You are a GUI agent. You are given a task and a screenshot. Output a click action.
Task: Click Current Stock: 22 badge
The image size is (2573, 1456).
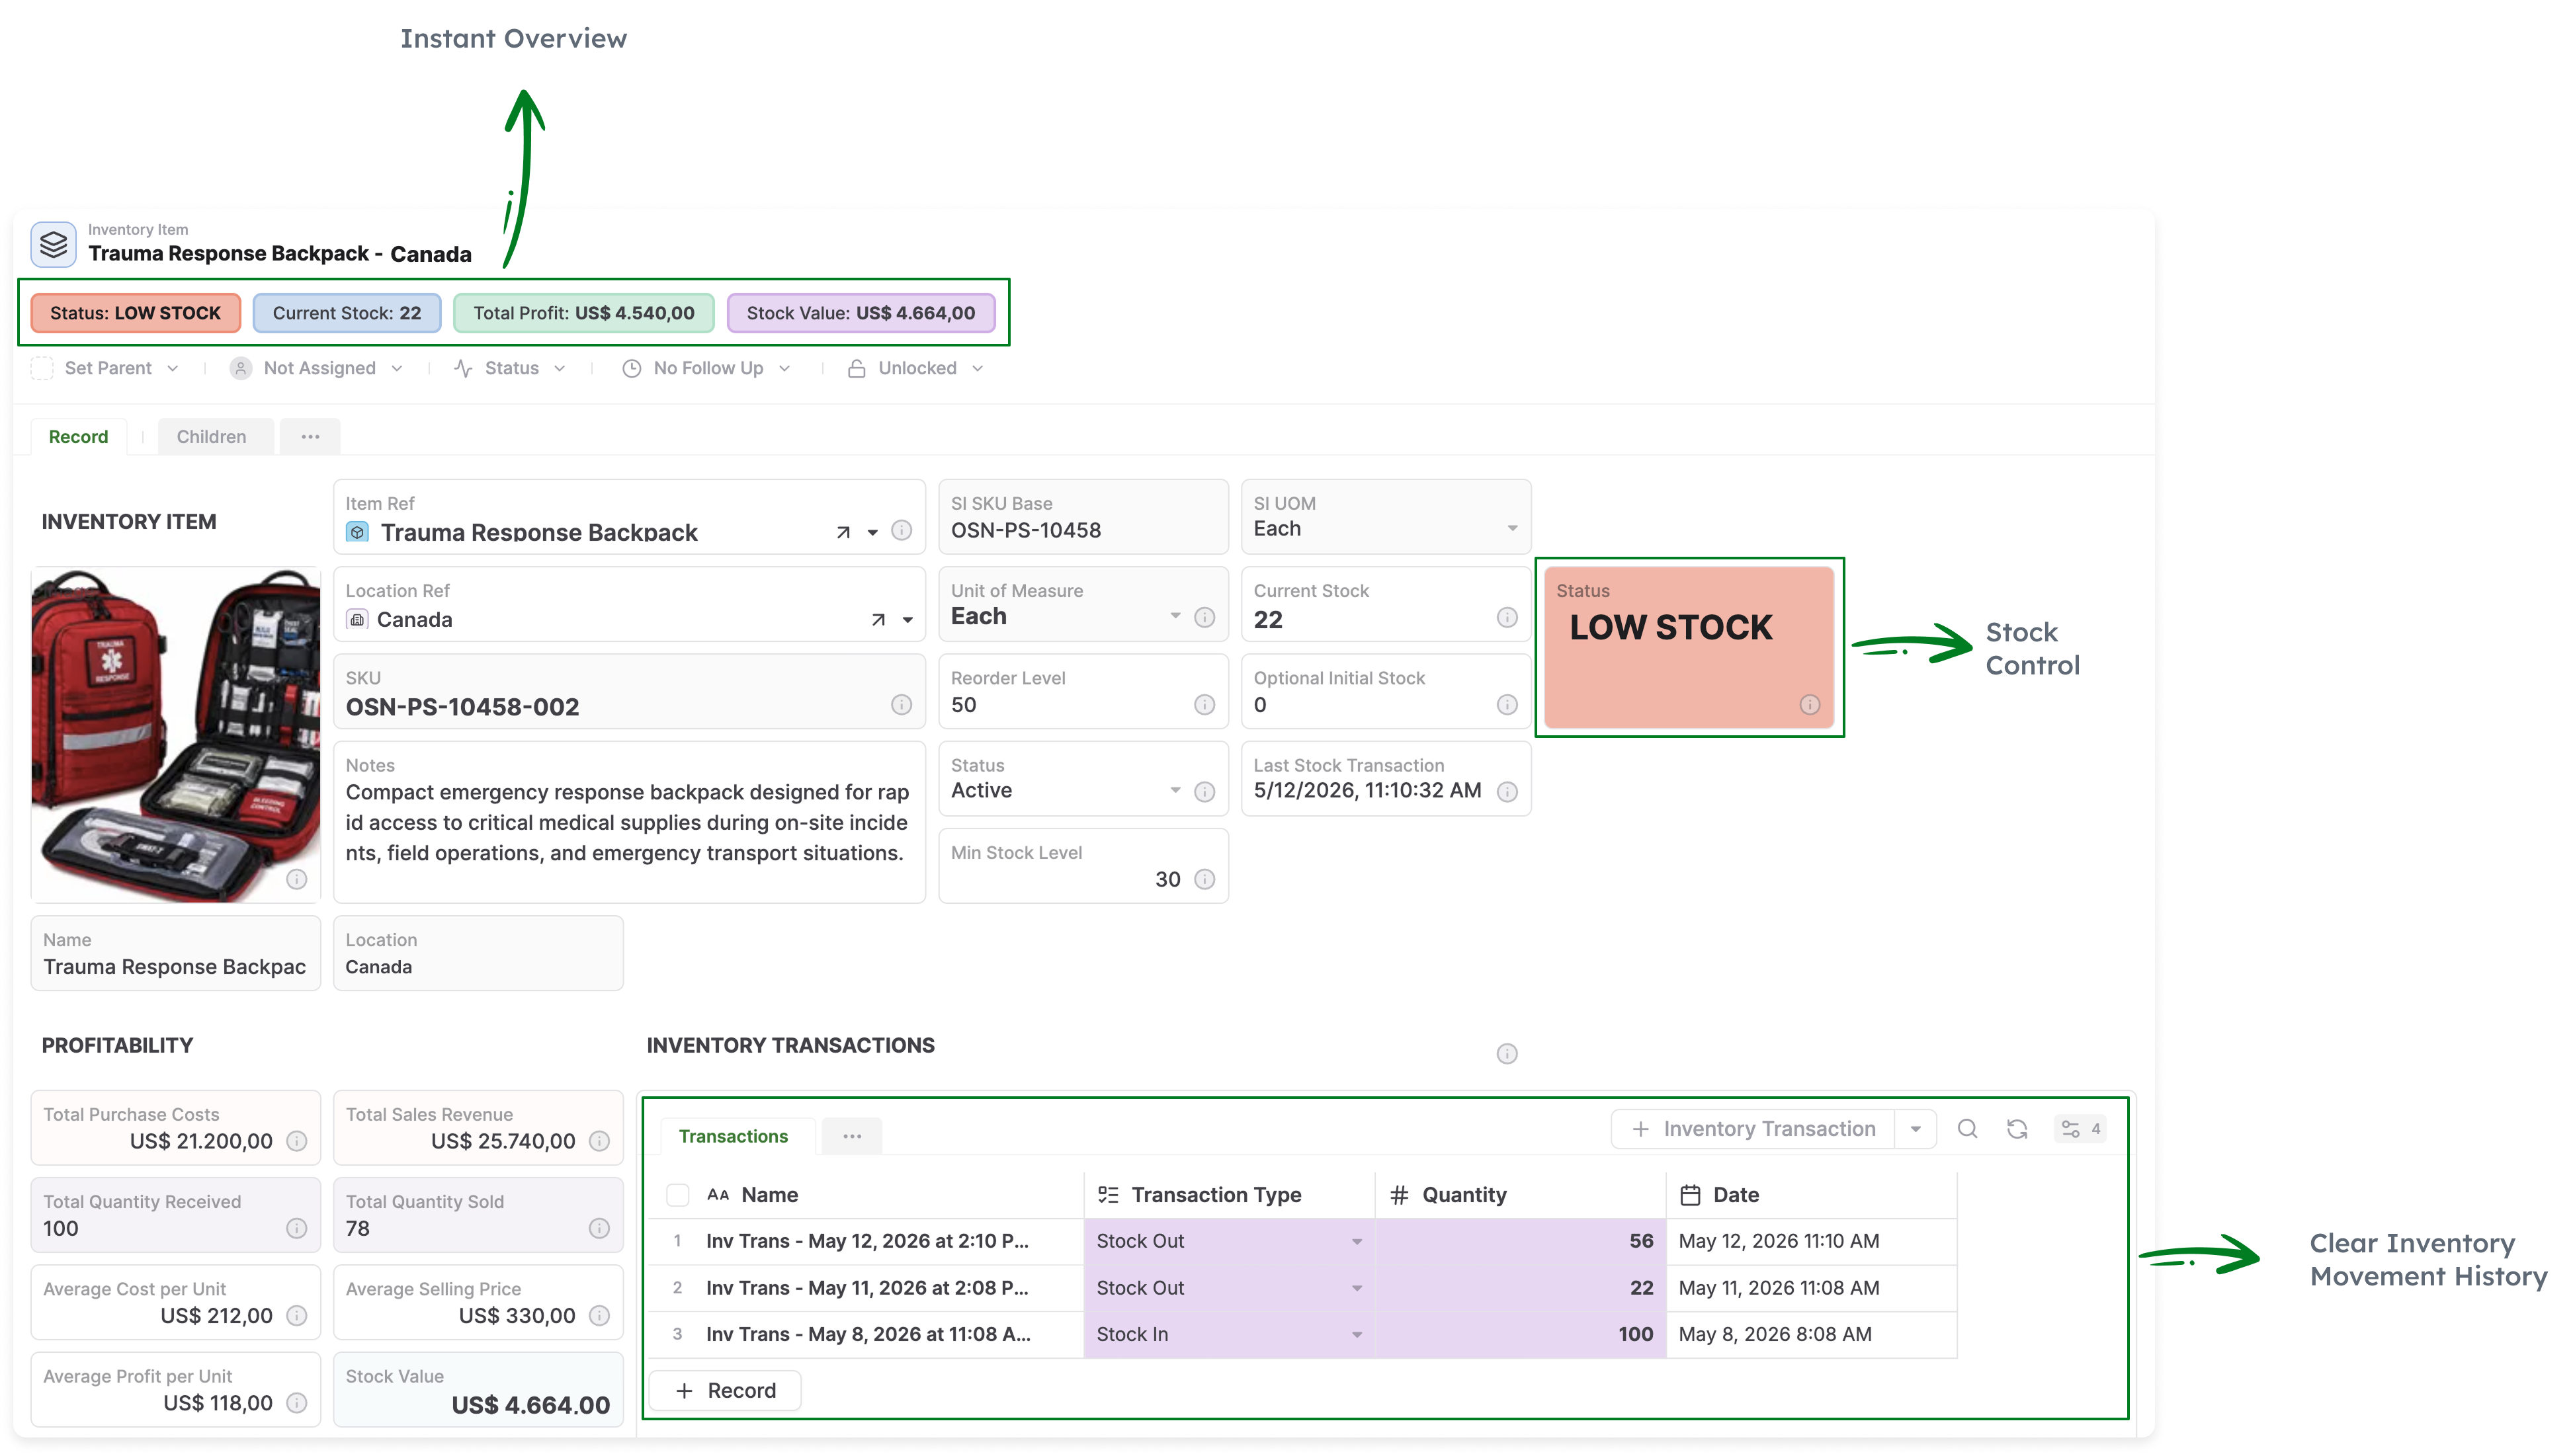point(347,313)
